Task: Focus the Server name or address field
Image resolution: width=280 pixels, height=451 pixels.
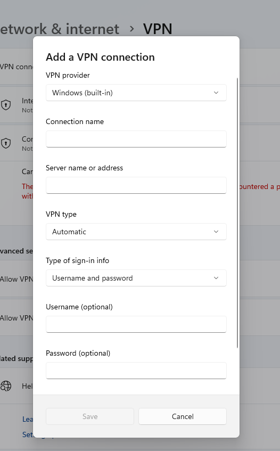Action: [136, 185]
